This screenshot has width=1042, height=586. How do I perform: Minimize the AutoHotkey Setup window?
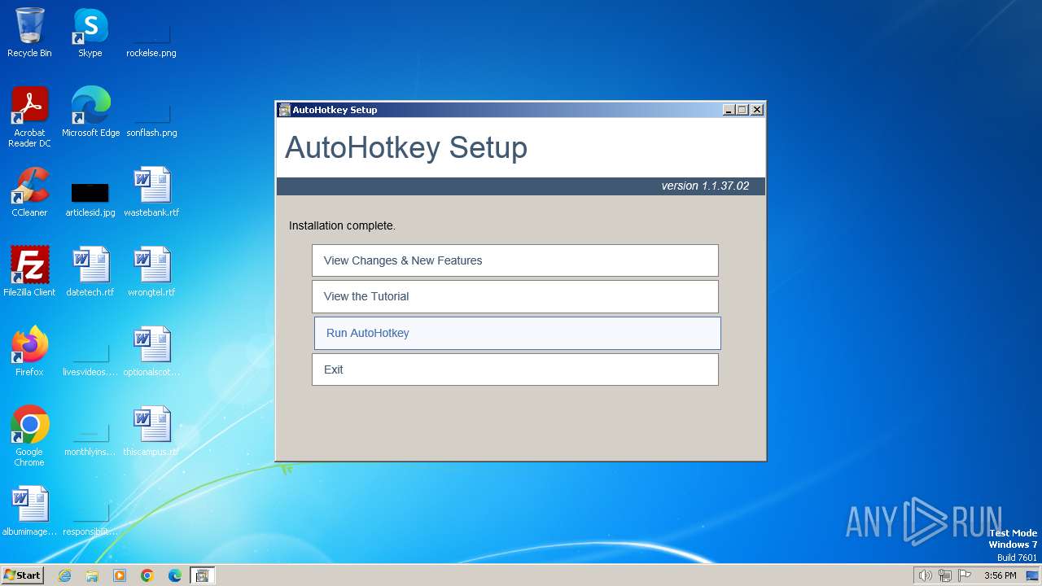click(729, 110)
